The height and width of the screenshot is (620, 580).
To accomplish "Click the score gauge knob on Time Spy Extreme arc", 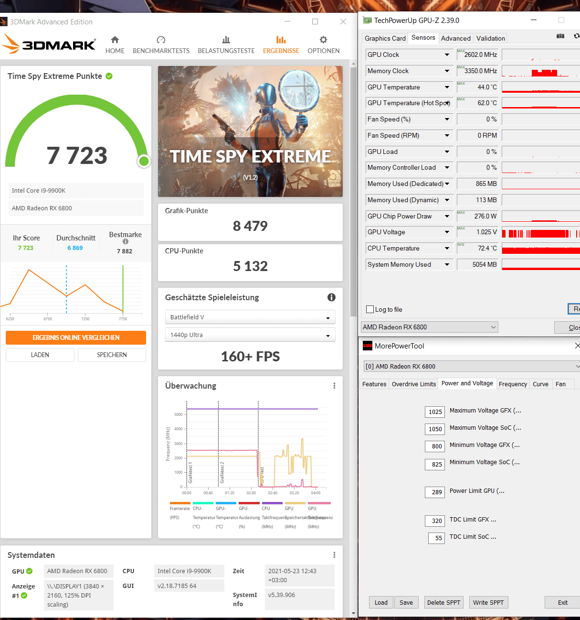I will coord(144,161).
